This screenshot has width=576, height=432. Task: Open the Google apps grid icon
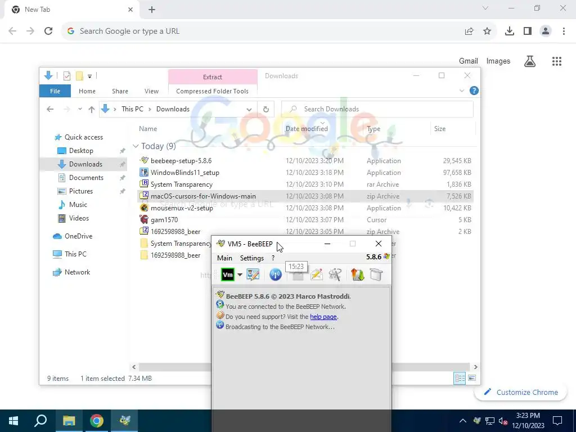click(x=556, y=61)
